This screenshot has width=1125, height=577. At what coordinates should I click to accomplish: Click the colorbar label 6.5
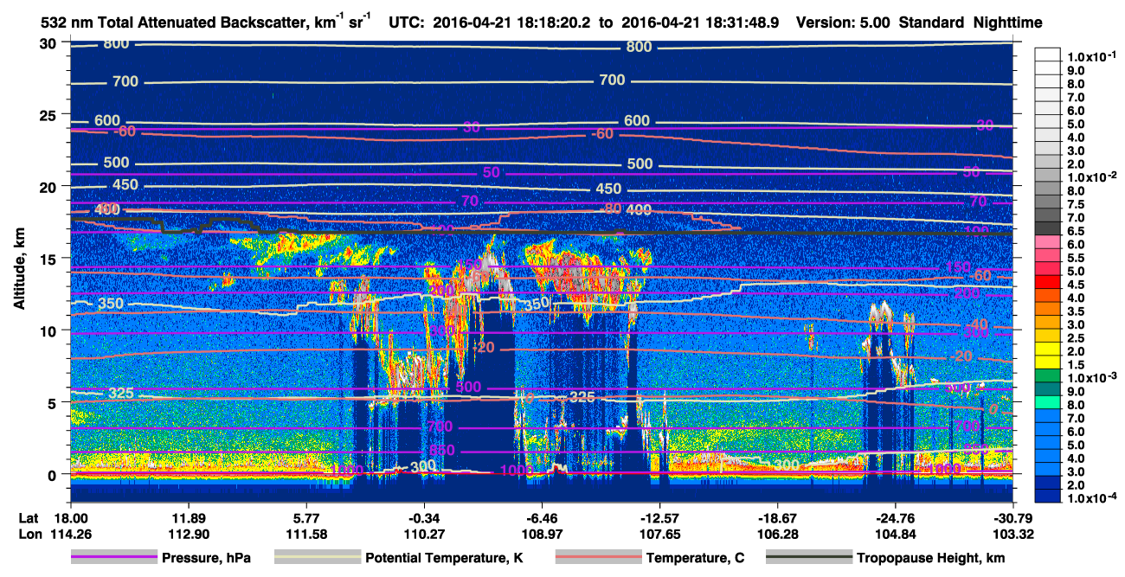1076,231
